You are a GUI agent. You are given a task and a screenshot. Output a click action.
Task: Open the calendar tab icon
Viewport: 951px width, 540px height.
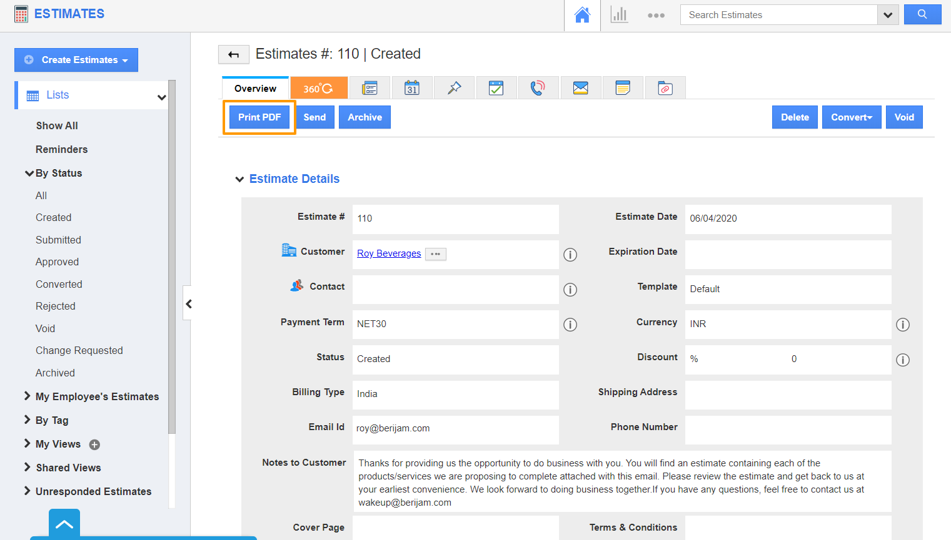point(412,89)
